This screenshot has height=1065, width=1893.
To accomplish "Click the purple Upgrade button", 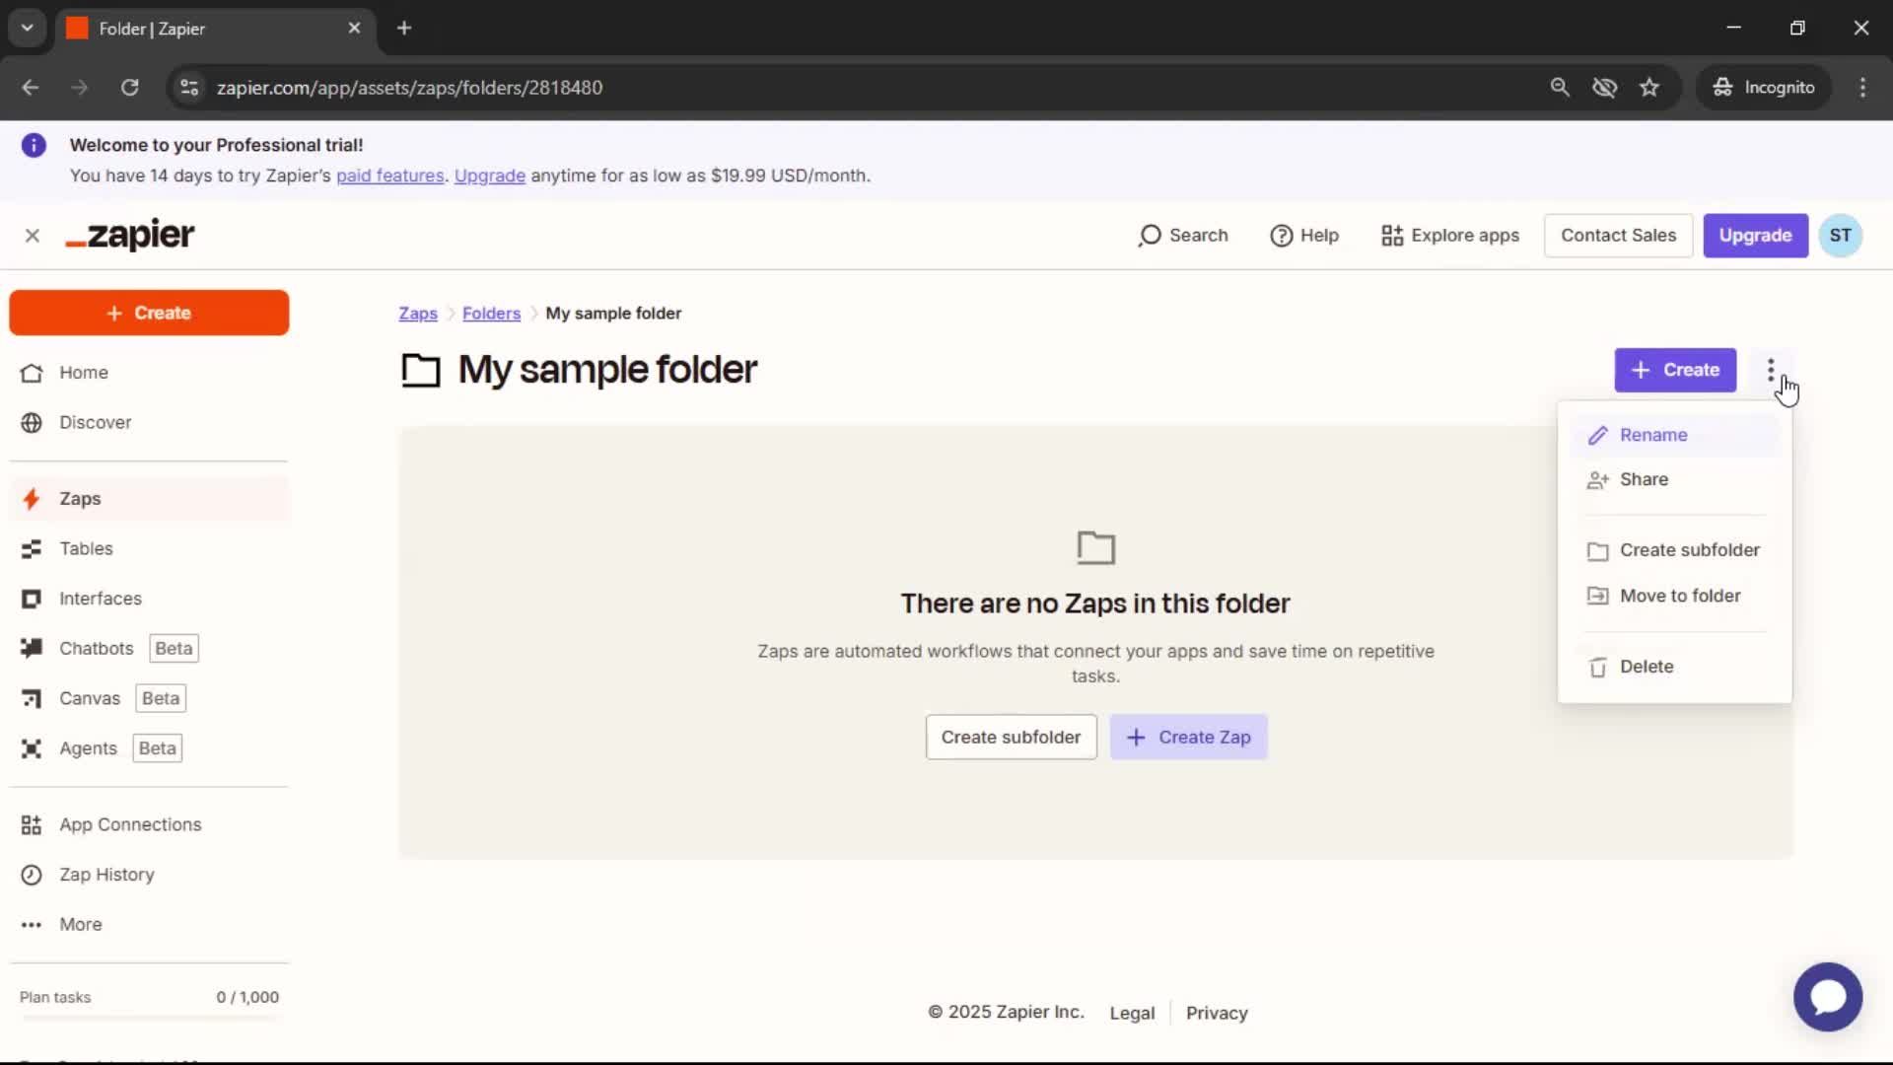I will [1755, 236].
